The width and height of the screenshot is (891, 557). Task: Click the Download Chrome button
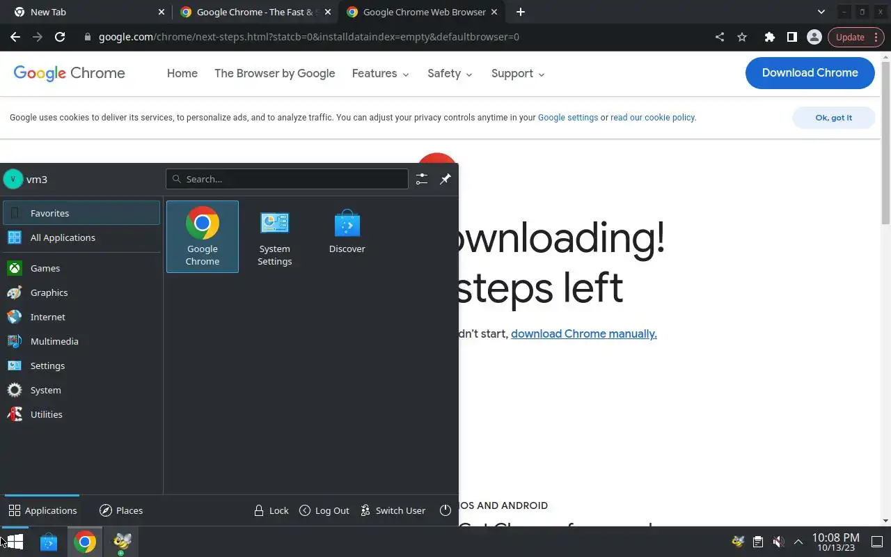point(810,73)
